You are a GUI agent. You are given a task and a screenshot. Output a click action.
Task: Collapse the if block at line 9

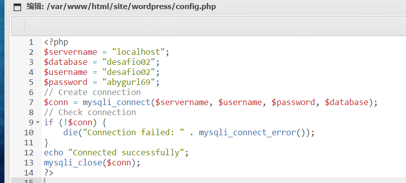coord(38,122)
